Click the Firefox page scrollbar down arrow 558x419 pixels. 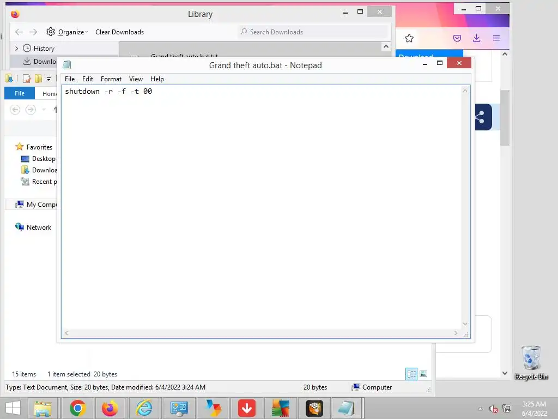click(505, 373)
